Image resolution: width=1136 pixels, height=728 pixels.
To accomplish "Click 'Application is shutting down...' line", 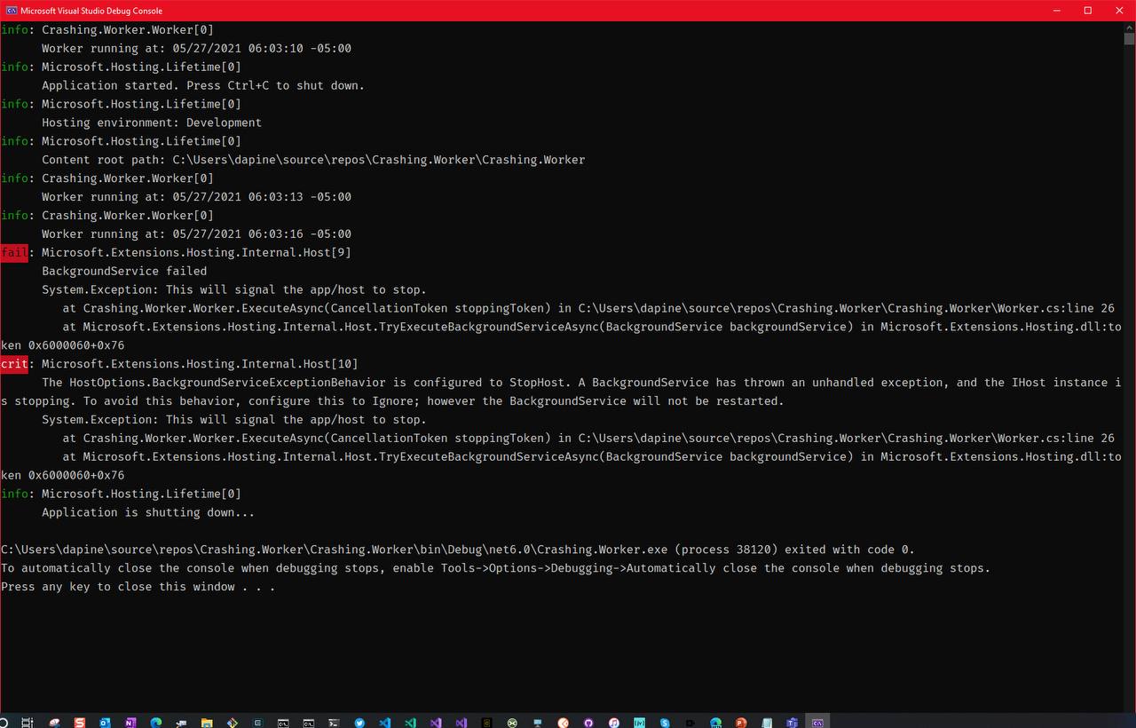I will 148,512.
